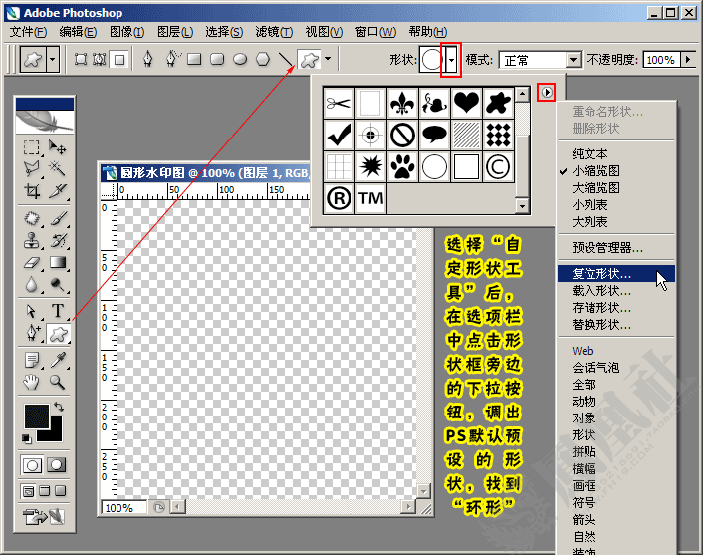
Task: Choose the Polygon tool in options bar
Action: 263,59
